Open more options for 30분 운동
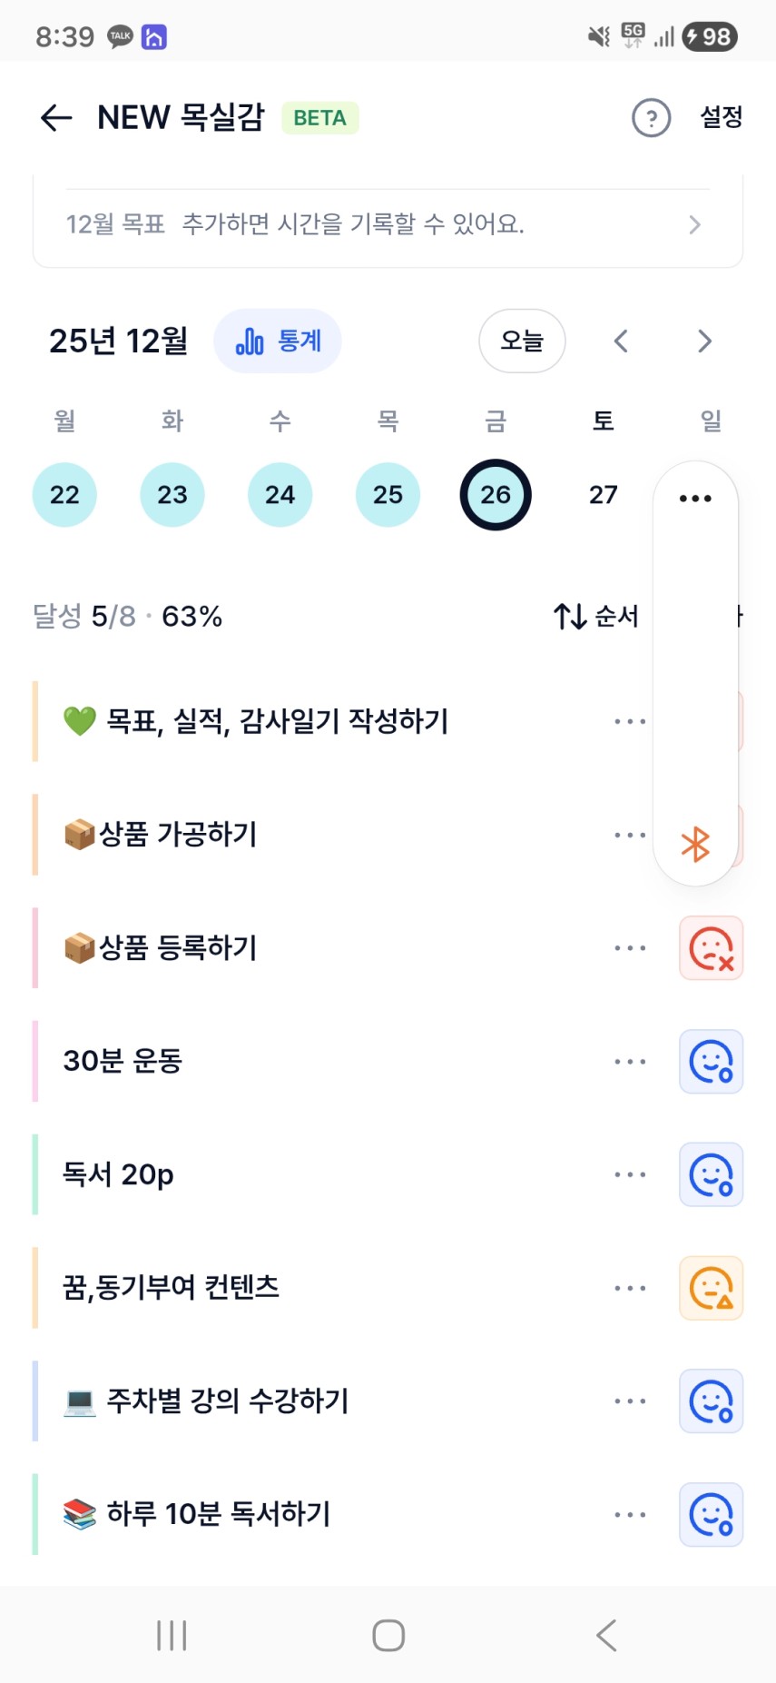Image resolution: width=776 pixels, height=1683 pixels. tap(630, 1062)
